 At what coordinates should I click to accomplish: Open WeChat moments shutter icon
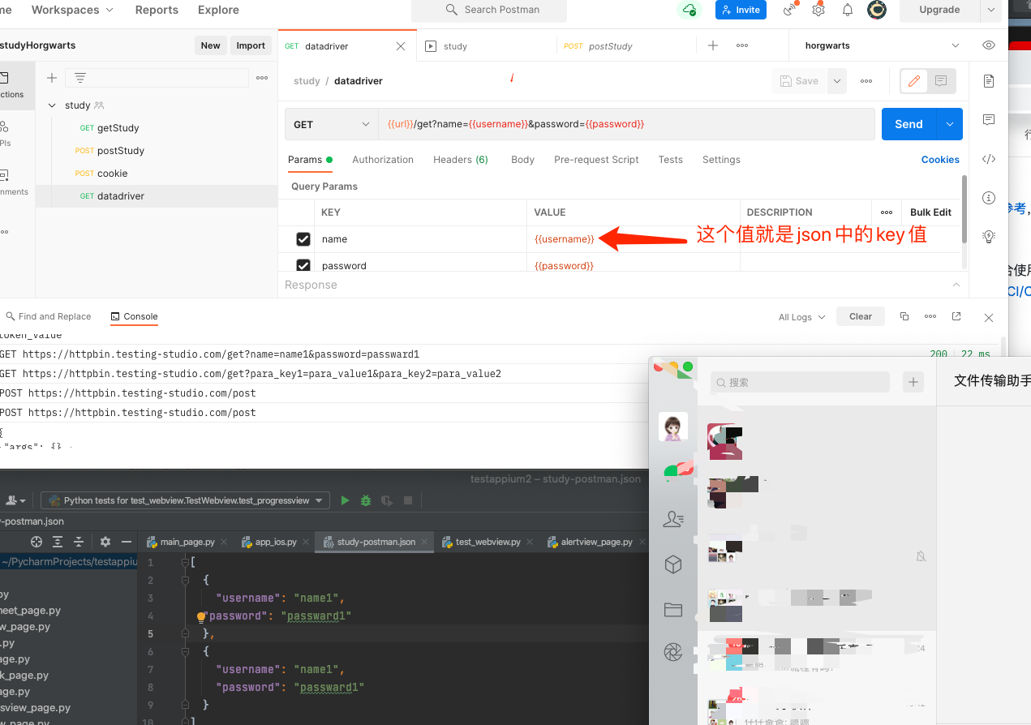click(x=673, y=651)
